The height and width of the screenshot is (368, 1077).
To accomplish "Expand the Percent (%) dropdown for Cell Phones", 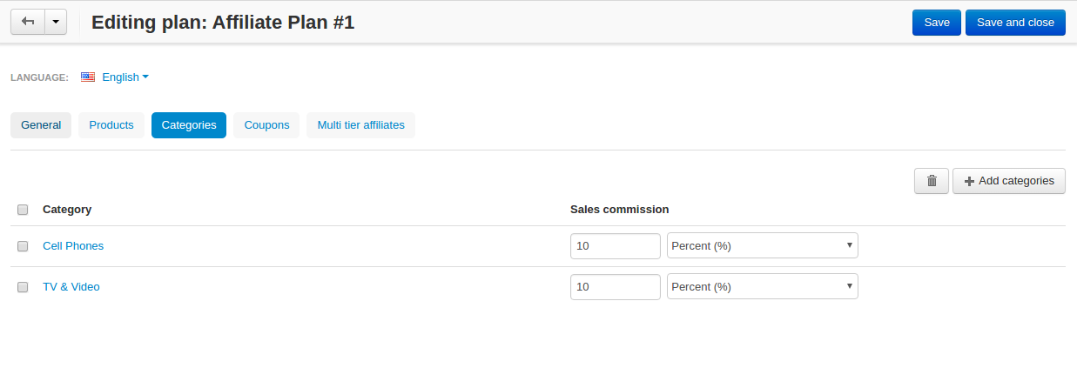I will tap(762, 245).
